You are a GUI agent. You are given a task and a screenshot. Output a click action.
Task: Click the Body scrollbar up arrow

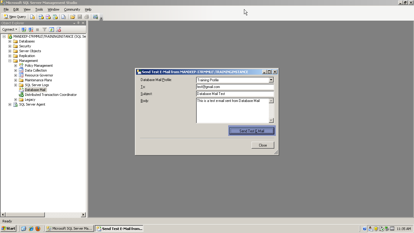[x=271, y=101]
